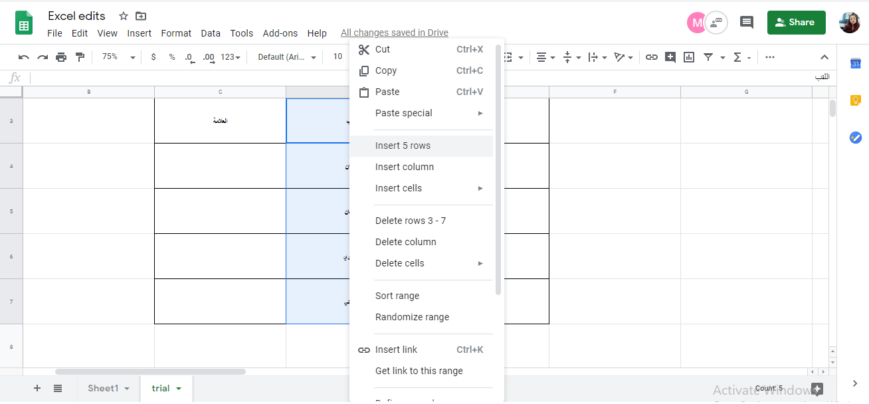
Task: Expand the font family dropdown
Action: click(288, 57)
